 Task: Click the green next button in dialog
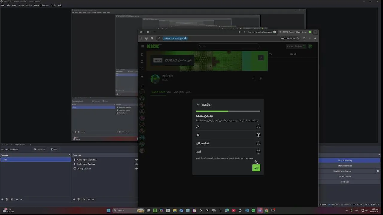point(256,168)
